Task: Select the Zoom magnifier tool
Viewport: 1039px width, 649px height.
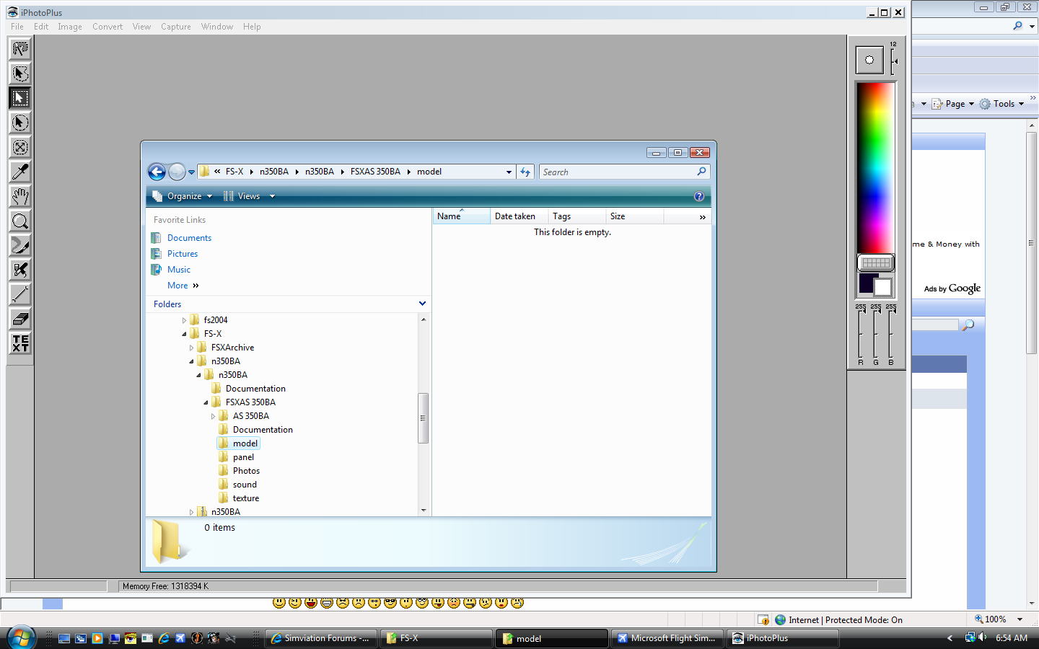Action: 20,221
